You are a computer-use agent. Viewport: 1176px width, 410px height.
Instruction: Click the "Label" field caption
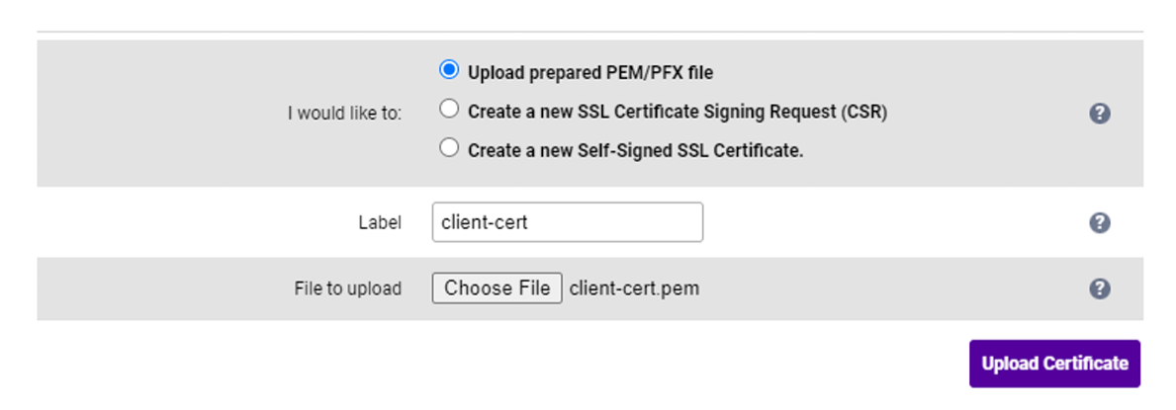[x=380, y=223]
